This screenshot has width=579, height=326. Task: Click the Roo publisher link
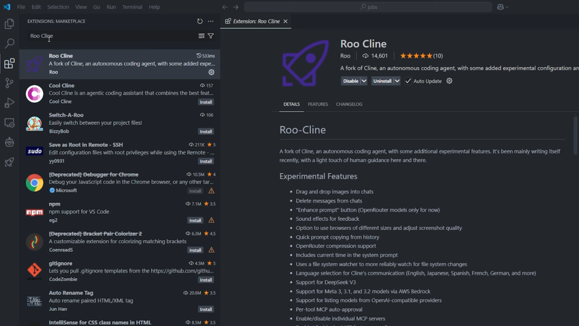(345, 56)
